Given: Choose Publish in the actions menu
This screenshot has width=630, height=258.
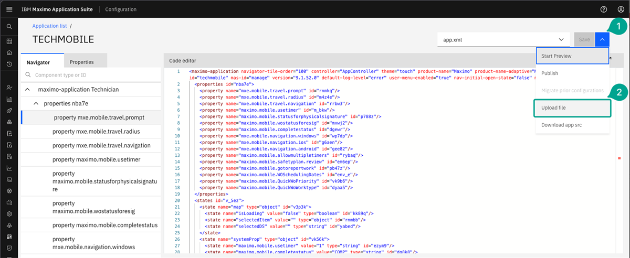Looking at the screenshot, I should coord(573,73).
